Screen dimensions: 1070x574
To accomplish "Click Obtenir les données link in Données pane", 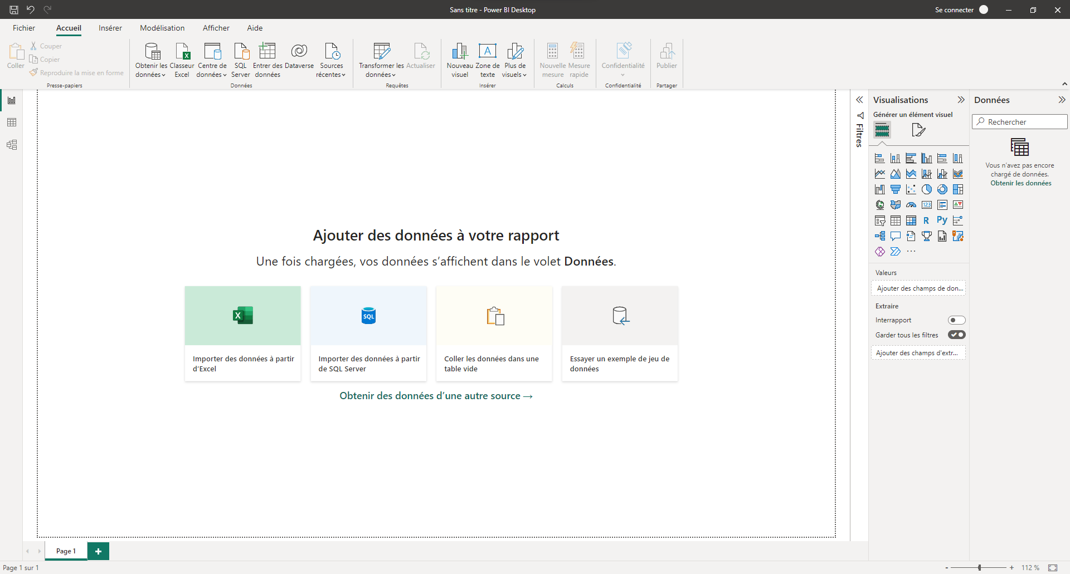I will tap(1021, 183).
